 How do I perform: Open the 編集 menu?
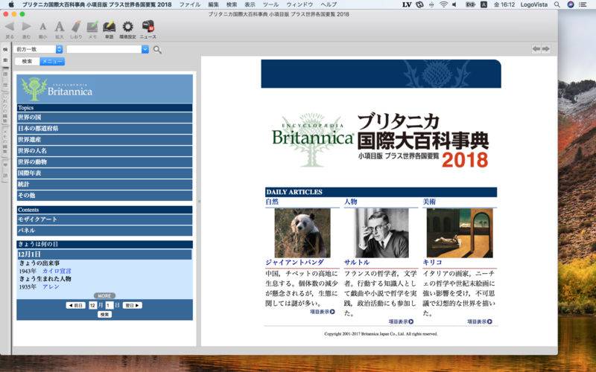(x=214, y=4)
